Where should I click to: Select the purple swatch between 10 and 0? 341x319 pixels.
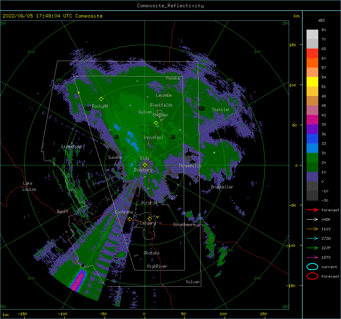[x=312, y=177]
